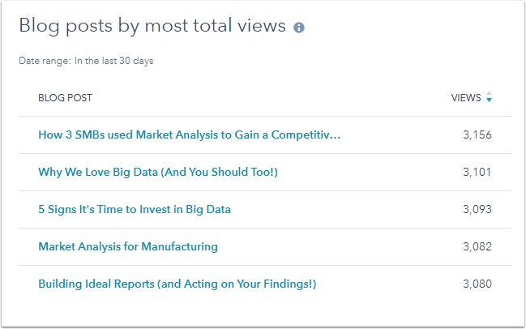
Task: Sort views descending with down arrow
Action: click(489, 100)
